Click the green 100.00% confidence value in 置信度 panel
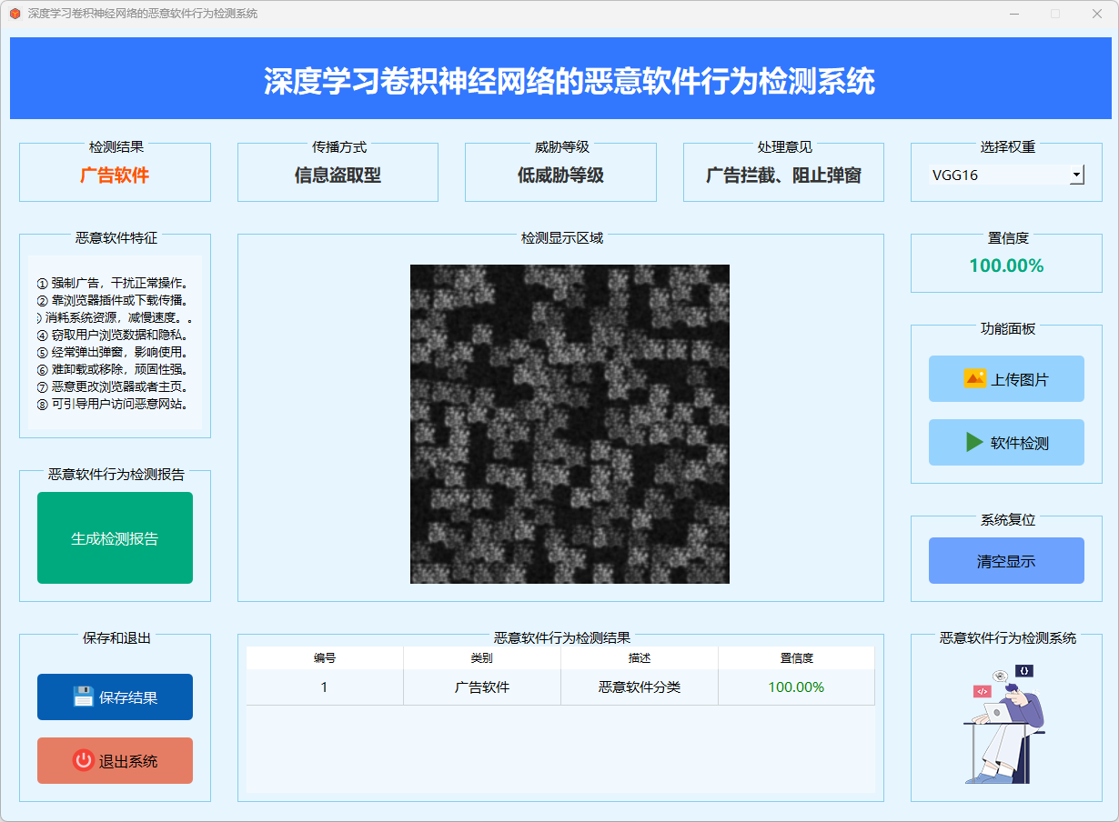 point(1006,266)
